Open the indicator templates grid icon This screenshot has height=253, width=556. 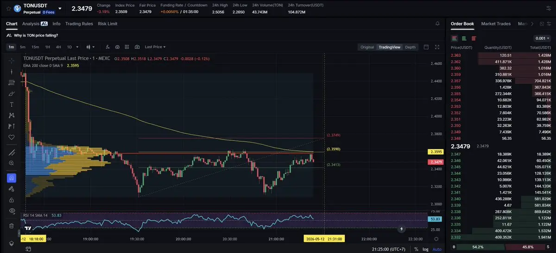[127, 47]
